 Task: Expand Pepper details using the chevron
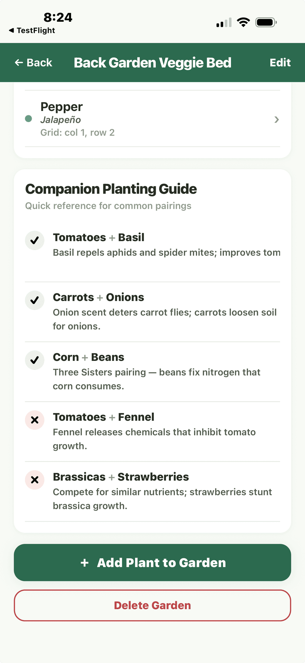[276, 119]
